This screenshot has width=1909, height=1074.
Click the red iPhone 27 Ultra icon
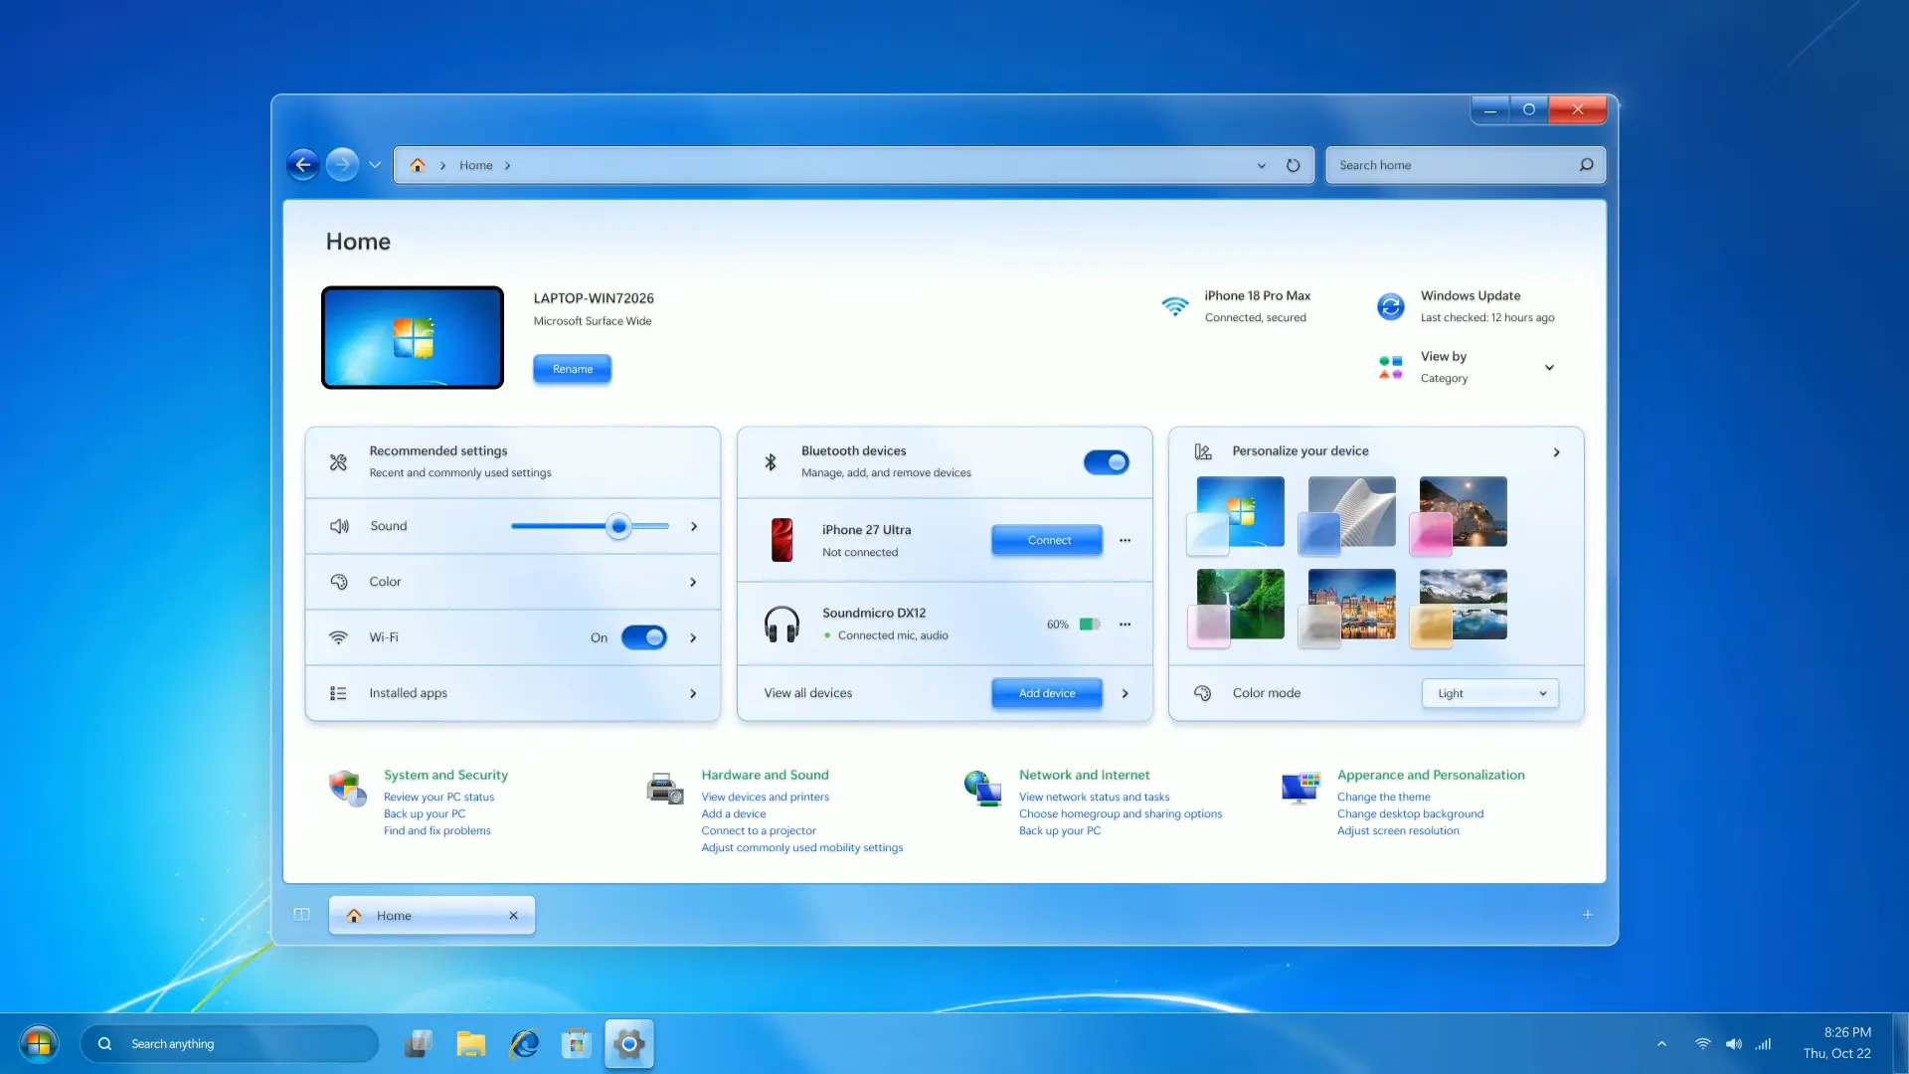coord(782,540)
